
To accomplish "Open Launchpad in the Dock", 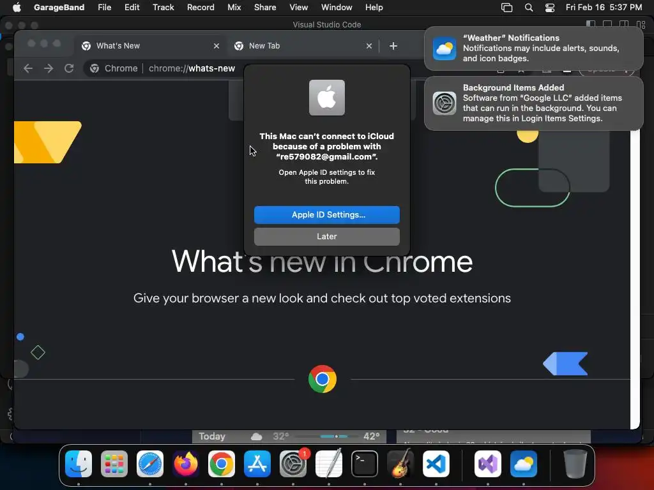I will pyautogui.click(x=114, y=464).
